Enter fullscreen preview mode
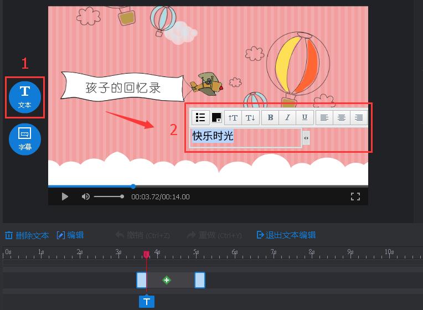 355,197
